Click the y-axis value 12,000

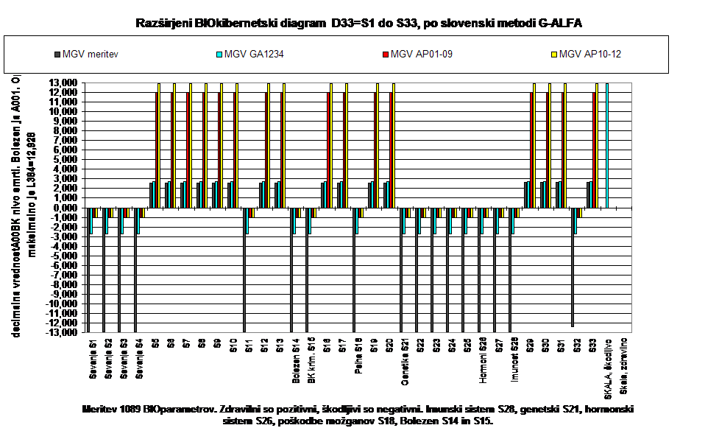pyautogui.click(x=63, y=92)
